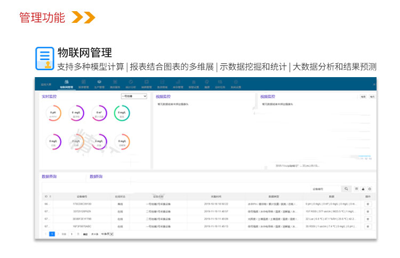Click the 监控大屏 link in the navigation bar
The width and height of the screenshot is (400, 258).
46,85
